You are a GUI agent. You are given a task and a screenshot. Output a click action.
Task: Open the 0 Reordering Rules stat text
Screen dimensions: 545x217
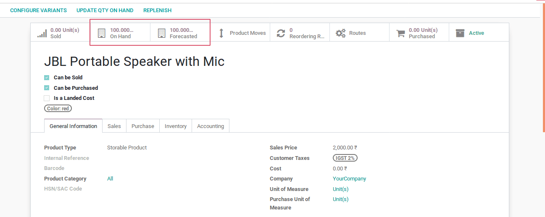[307, 33]
